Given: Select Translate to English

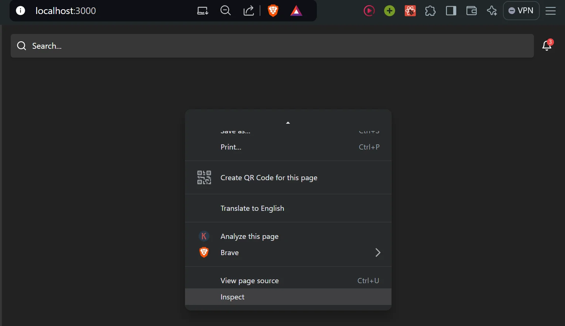Looking at the screenshot, I should [x=288, y=208].
